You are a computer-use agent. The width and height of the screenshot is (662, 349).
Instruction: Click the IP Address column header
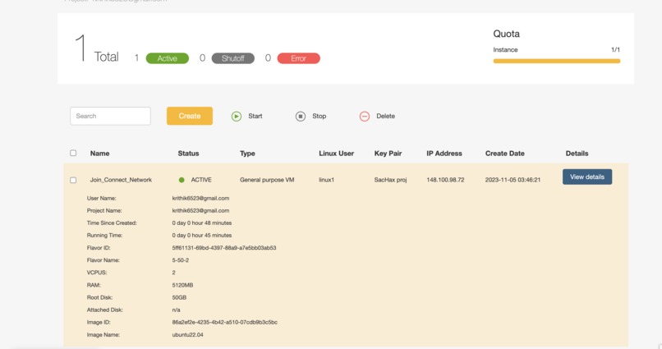(444, 154)
